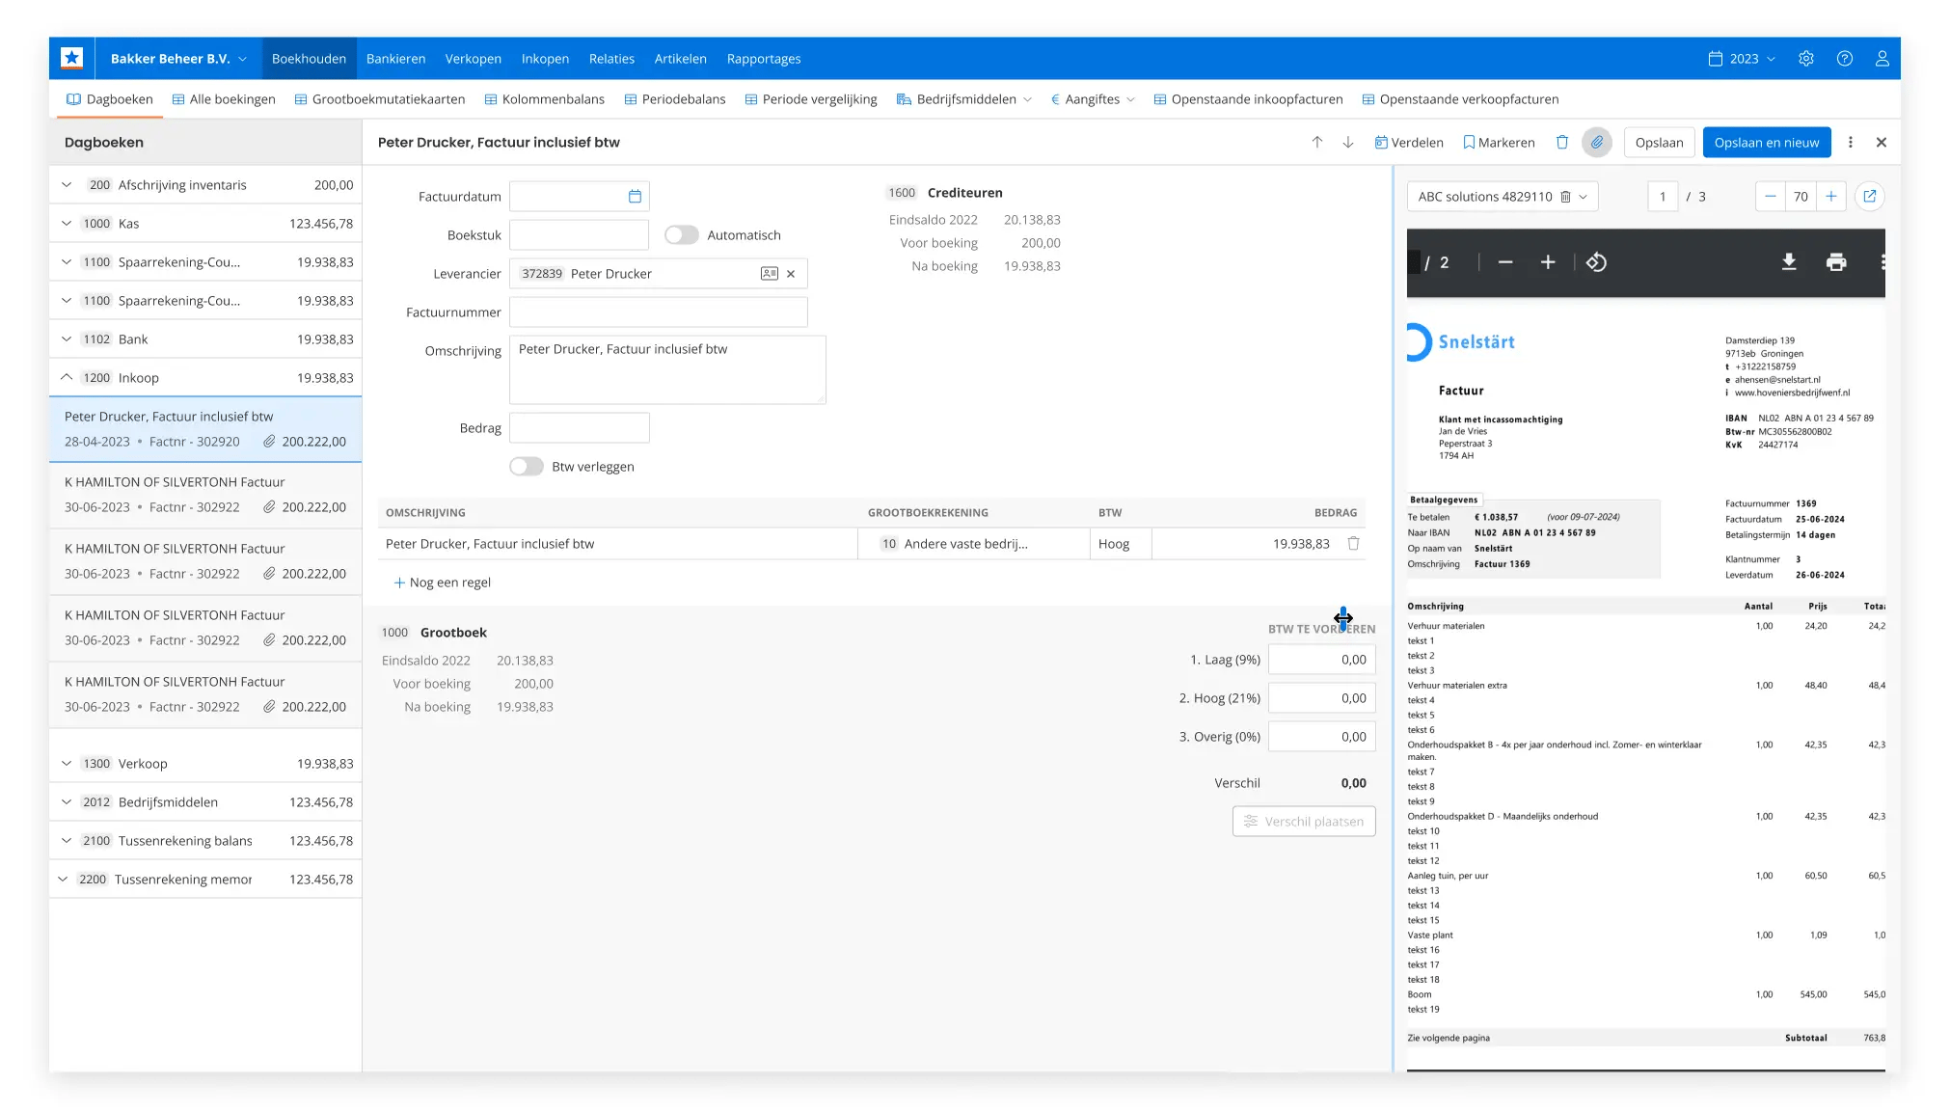Open the Bankieren menu
Image resolution: width=1950 pixels, height=1111 pixels.
pyautogui.click(x=395, y=59)
